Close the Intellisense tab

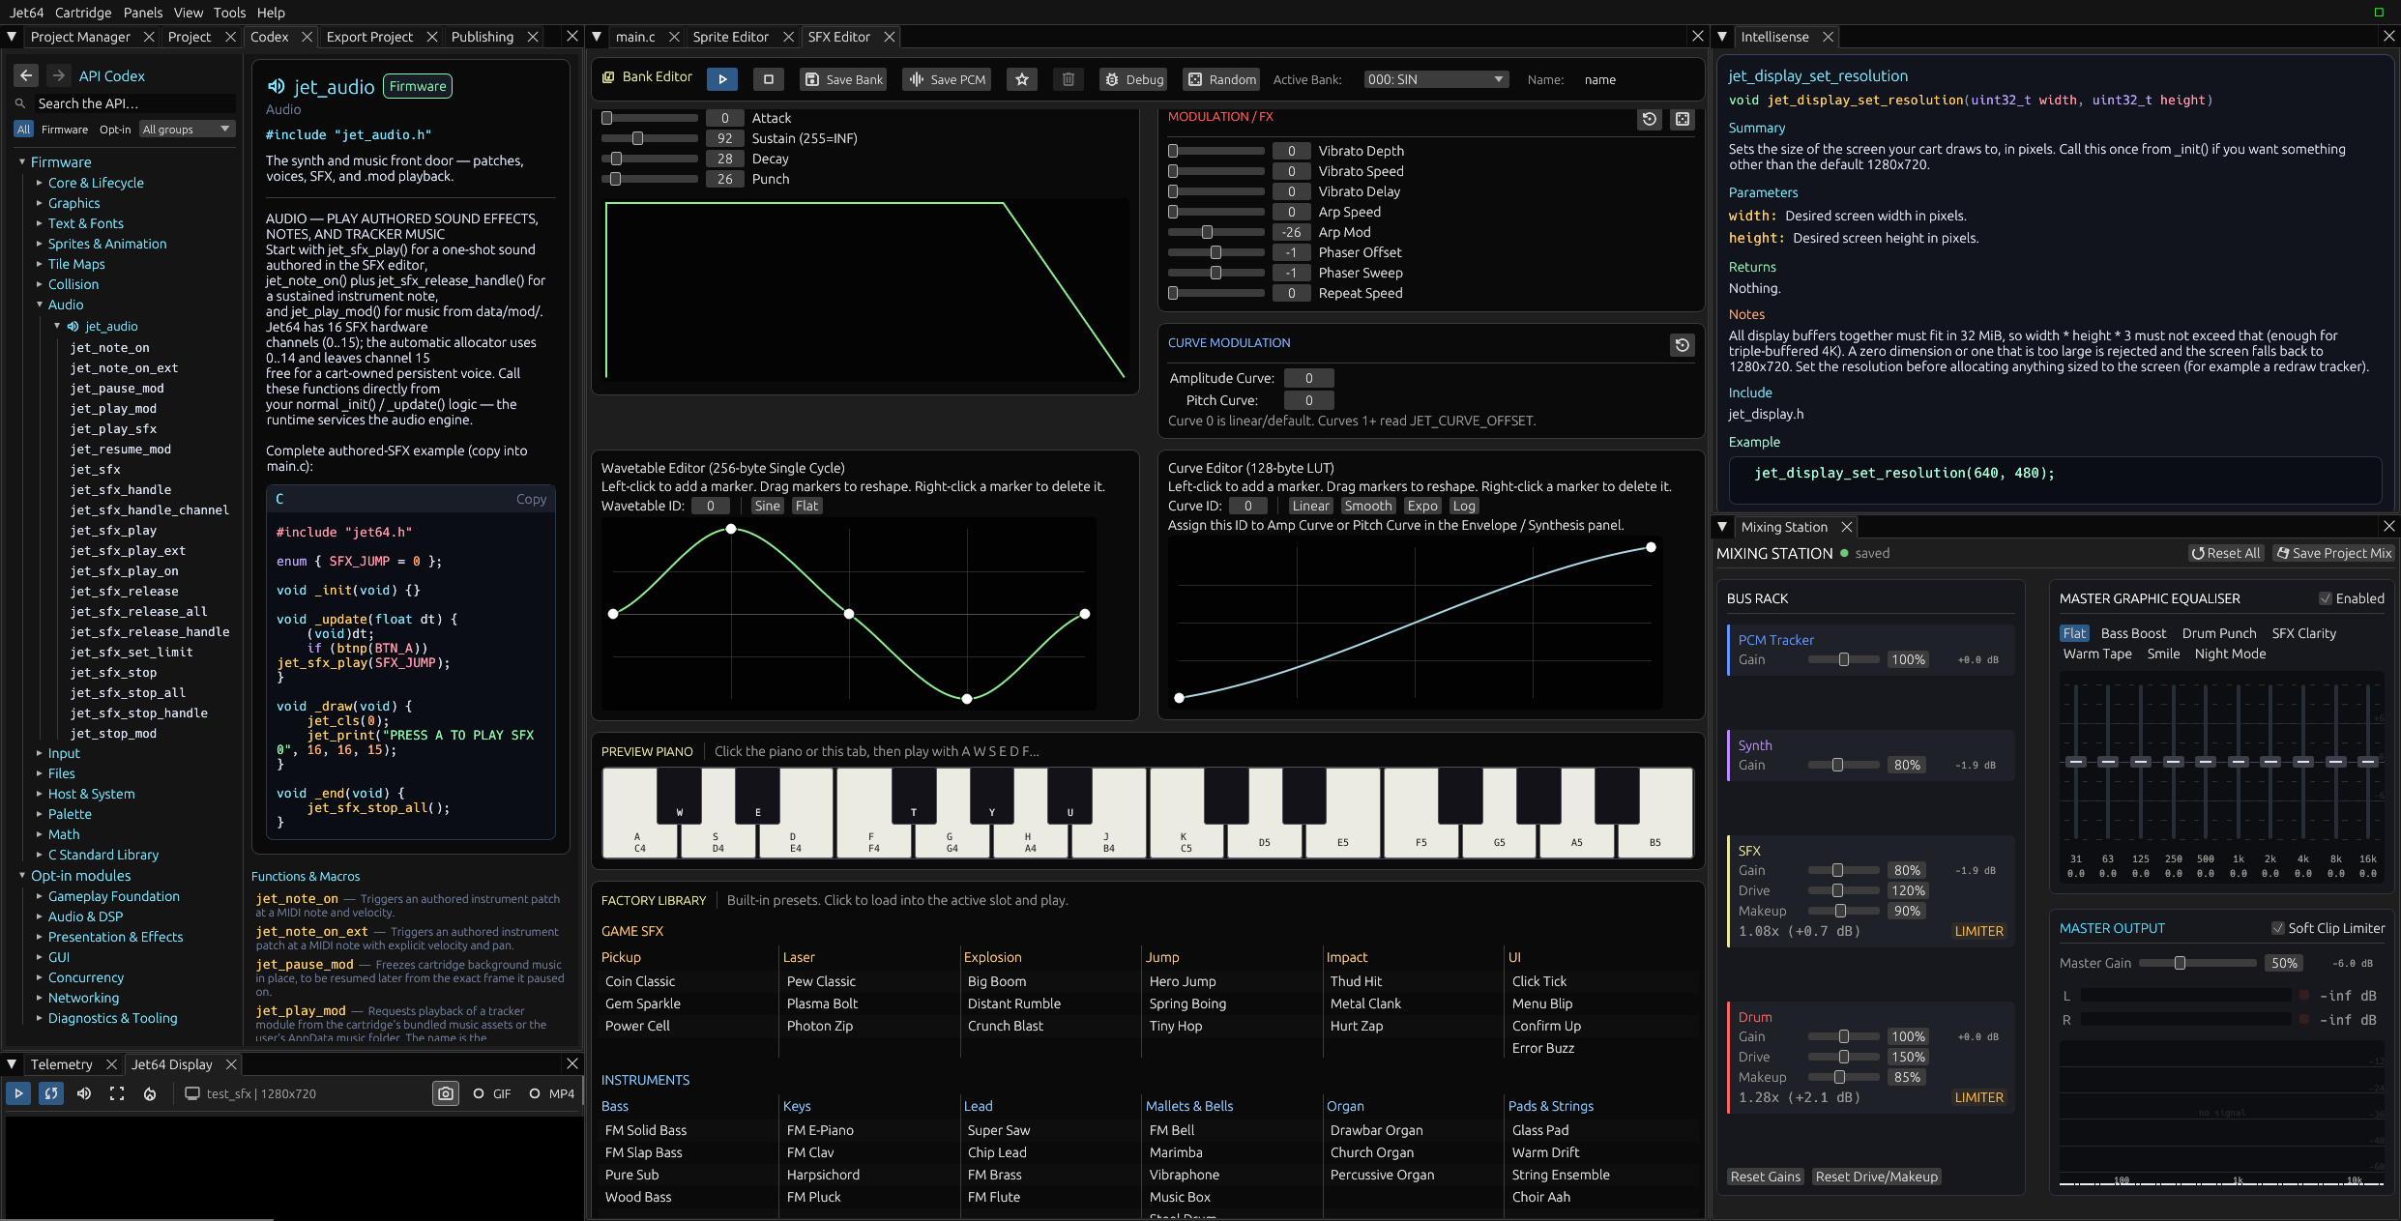click(1828, 37)
